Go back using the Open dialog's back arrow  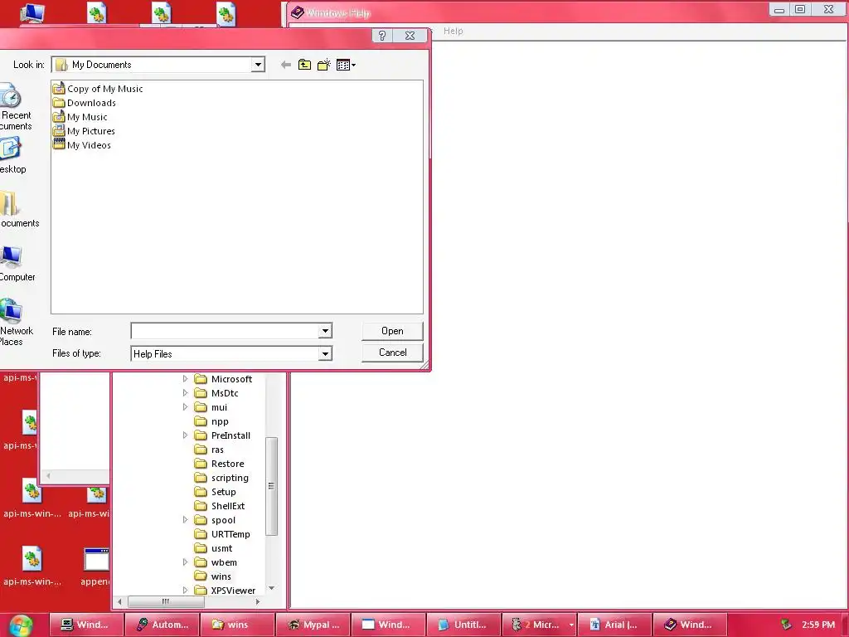point(286,65)
